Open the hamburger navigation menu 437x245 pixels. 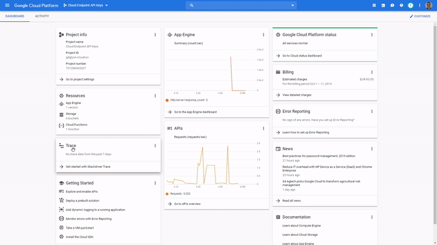pyautogui.click(x=7, y=5)
